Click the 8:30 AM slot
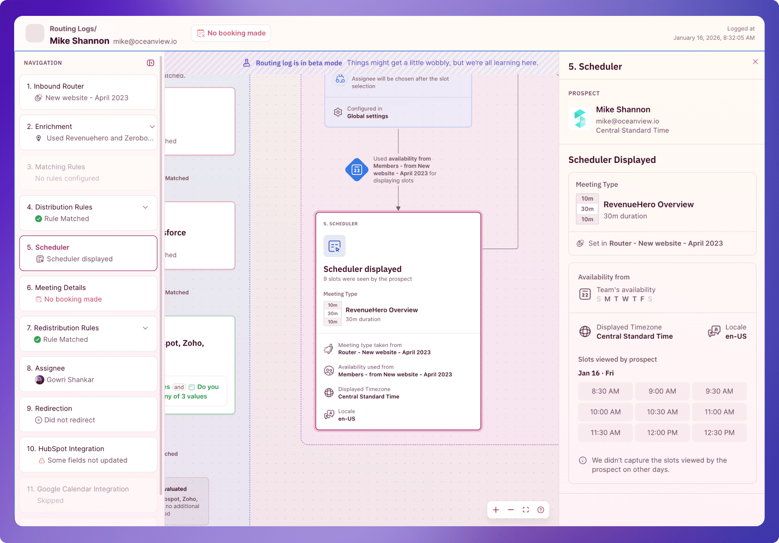Screen dimensions: 779x543 pyautogui.click(x=605, y=391)
